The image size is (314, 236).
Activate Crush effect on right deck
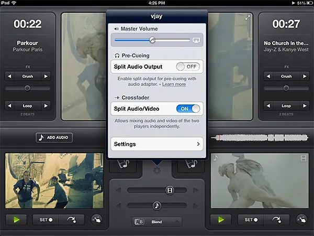click(x=286, y=76)
